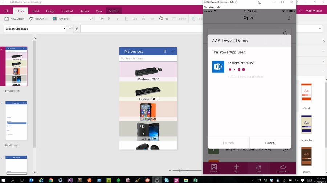
Task: Click Cancel in AAA Device Demo dialog
Action: point(270,143)
